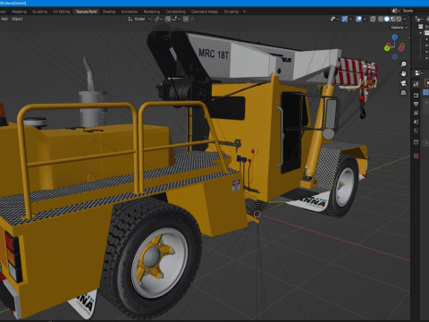Open the Global transform orientation dropdown
This screenshot has width=429, height=322.
[x=139, y=19]
